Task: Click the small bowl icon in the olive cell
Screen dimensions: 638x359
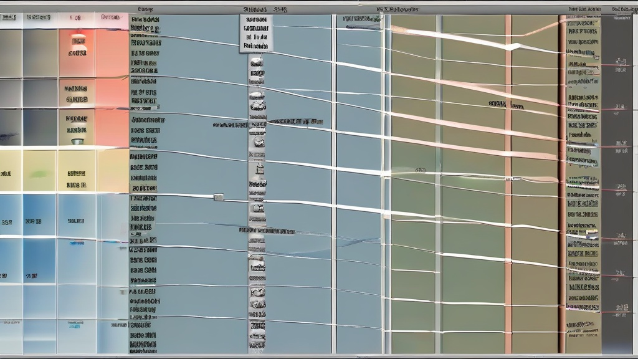Action: tap(77, 141)
